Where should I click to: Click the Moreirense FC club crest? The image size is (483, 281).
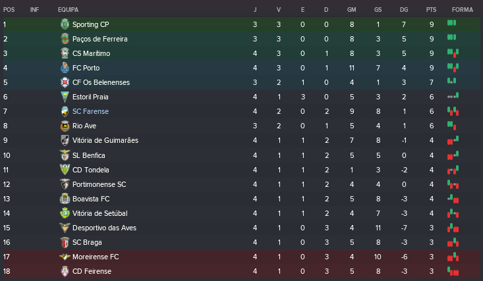point(65,257)
